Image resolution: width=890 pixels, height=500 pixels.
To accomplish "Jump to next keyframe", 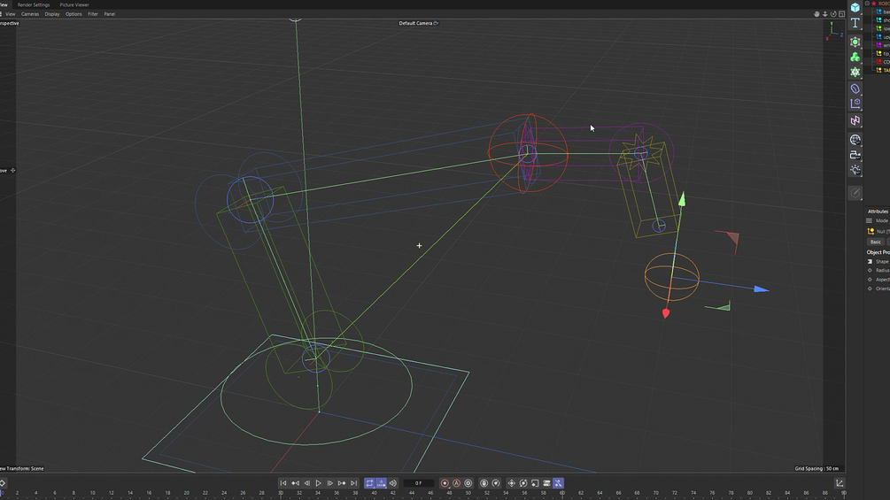I will 342,483.
